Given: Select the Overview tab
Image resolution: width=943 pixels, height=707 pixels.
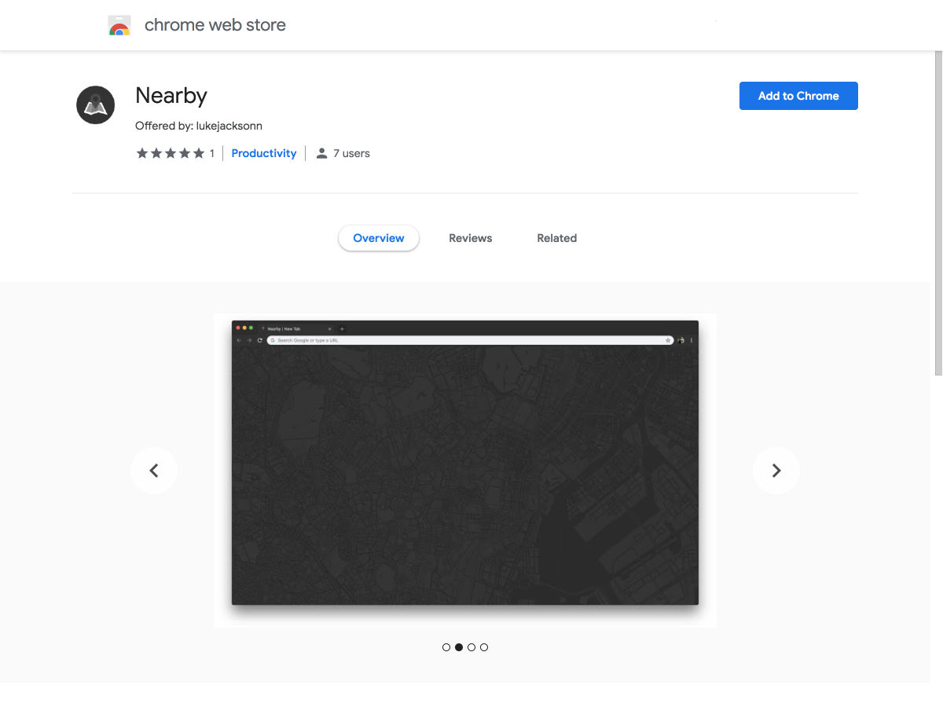Looking at the screenshot, I should point(379,238).
